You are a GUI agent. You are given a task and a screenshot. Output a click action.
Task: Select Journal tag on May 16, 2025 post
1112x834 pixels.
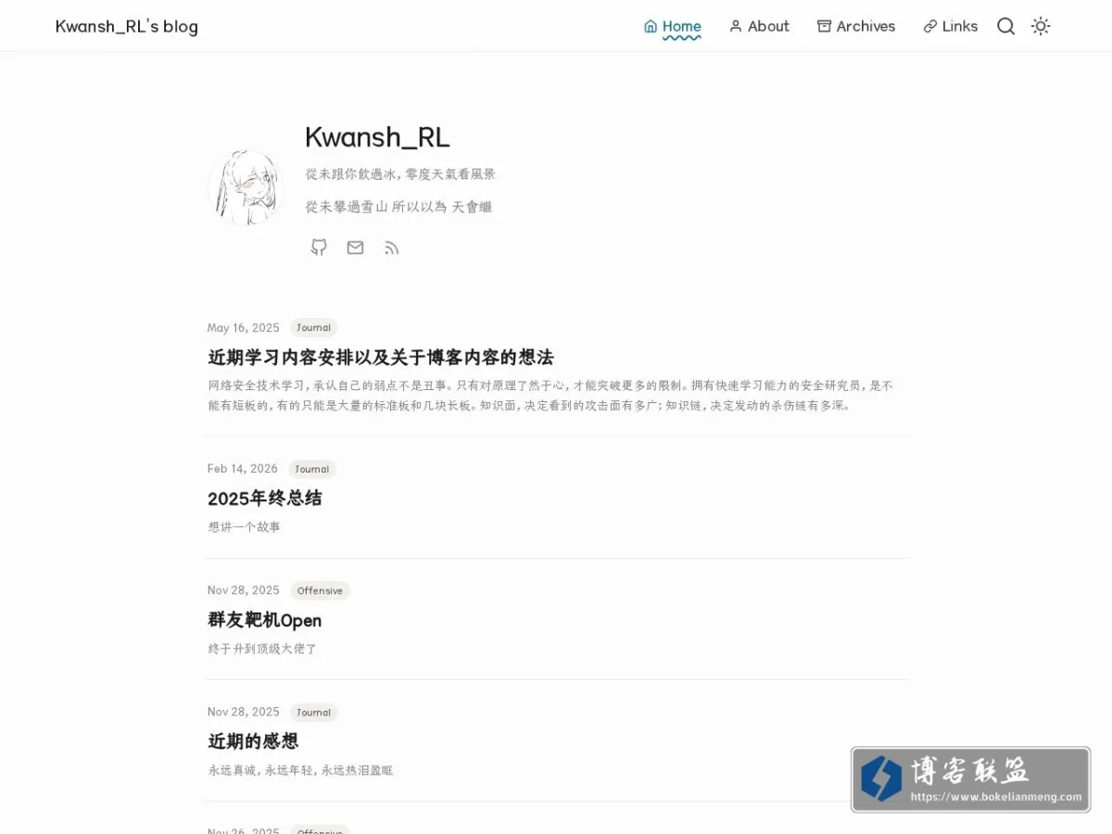point(313,328)
